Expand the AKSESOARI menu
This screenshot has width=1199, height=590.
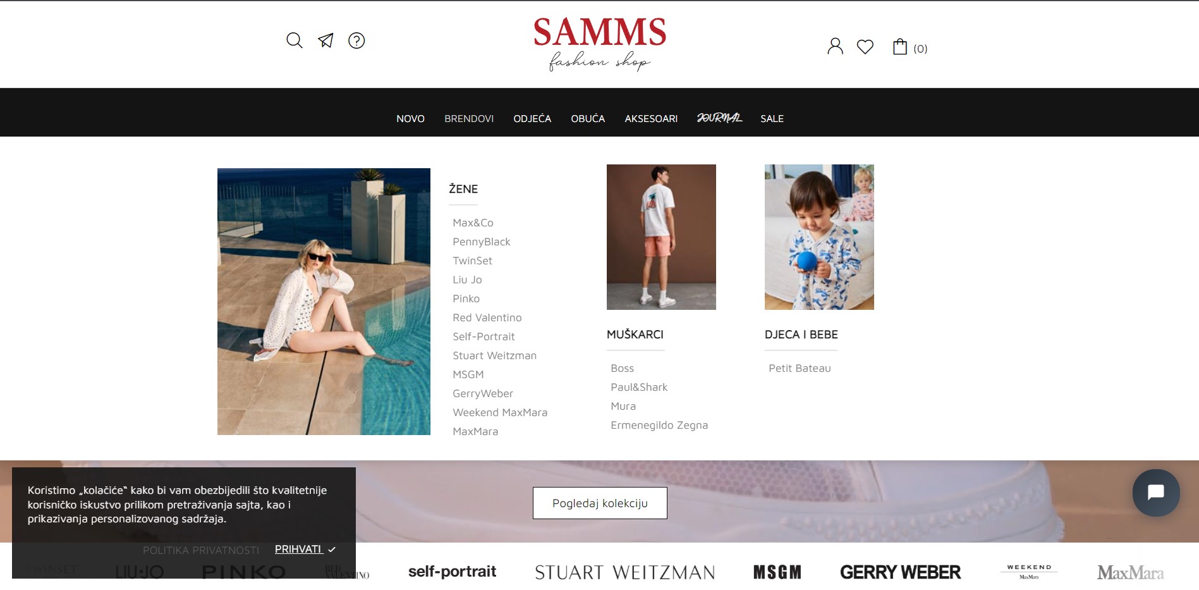click(651, 118)
